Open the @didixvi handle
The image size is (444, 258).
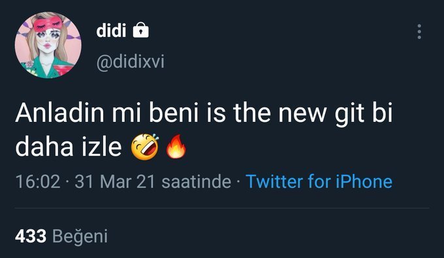coord(130,62)
